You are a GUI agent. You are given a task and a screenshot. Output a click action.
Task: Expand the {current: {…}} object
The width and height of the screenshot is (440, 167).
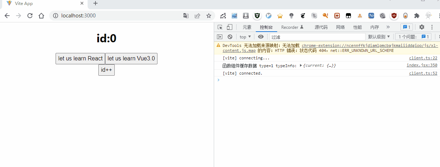[x=301, y=65]
